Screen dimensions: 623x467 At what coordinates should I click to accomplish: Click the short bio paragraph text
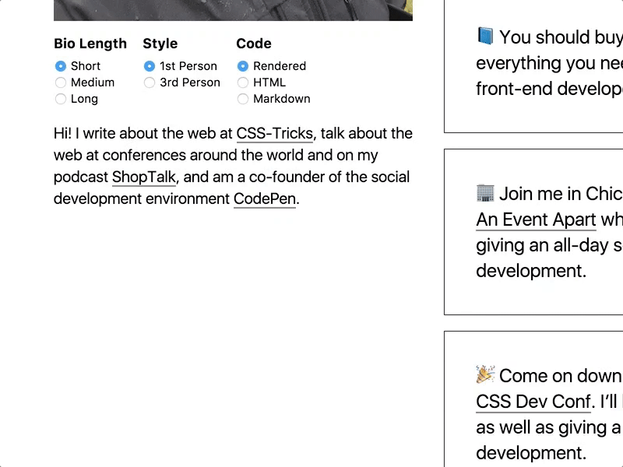[195, 167]
